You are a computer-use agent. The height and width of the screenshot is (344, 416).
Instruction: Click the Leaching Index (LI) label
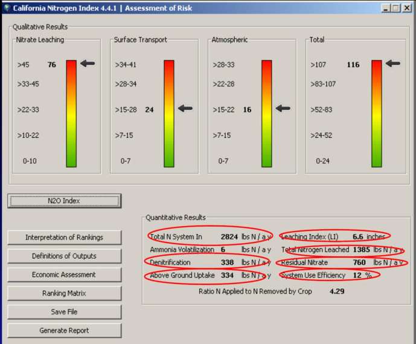pos(310,236)
